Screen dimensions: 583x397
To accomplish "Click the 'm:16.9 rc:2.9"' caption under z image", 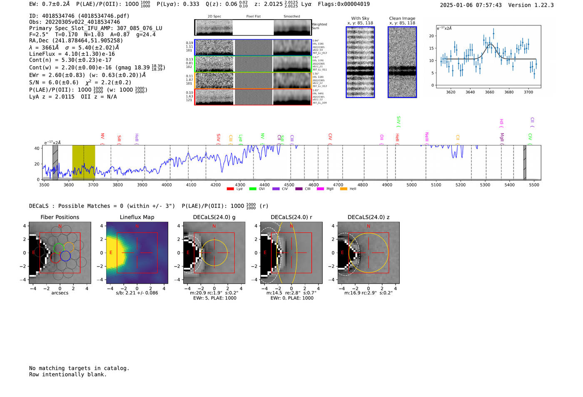I will coord(369,293).
